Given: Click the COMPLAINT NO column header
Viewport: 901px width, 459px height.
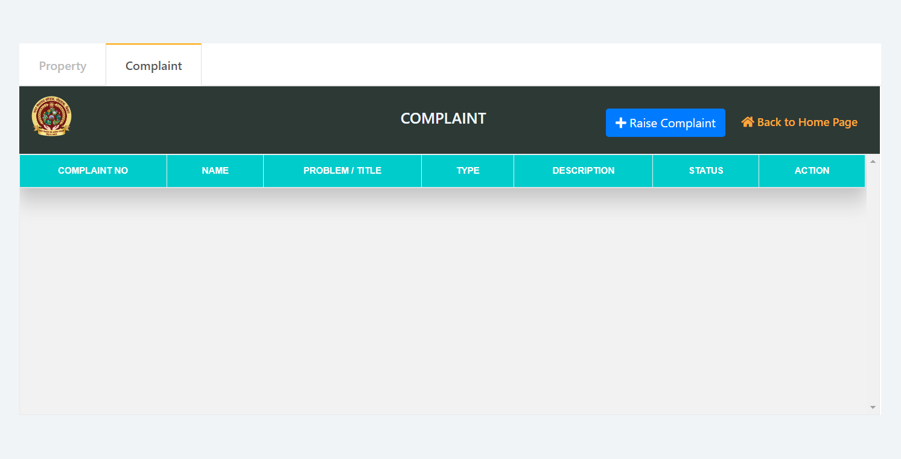Looking at the screenshot, I should (x=93, y=171).
